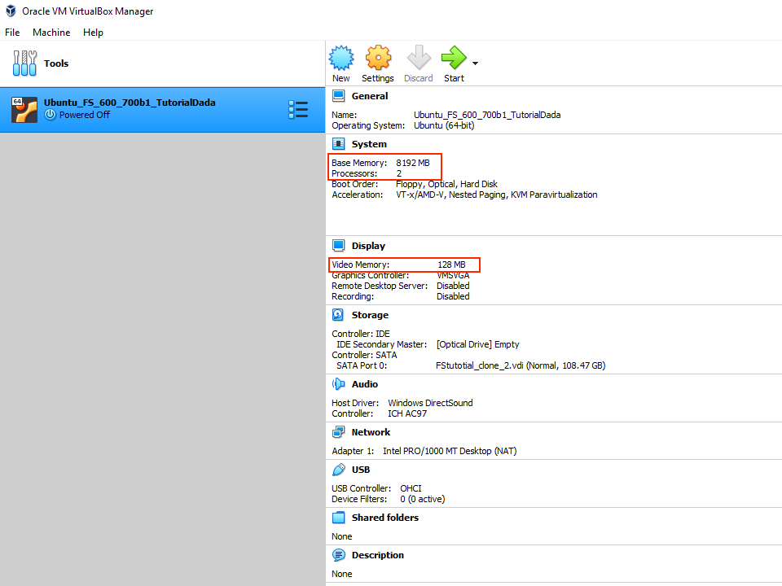Click the Discard toolbar icon
Screen dimensions: 782x586
coord(418,59)
